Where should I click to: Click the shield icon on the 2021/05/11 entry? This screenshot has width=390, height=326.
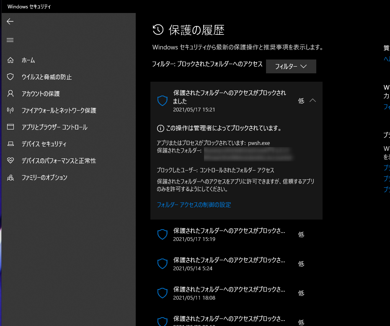coord(162,293)
